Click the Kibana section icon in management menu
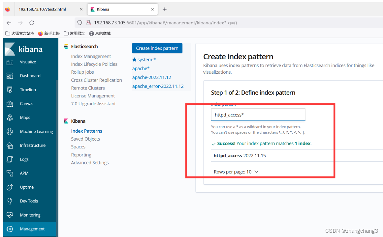The width and height of the screenshot is (383, 237). (66, 121)
